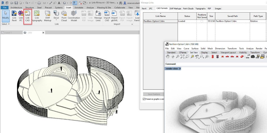267x133 pixels.
Task: Click the Status column header
Action: pyautogui.click(x=187, y=16)
